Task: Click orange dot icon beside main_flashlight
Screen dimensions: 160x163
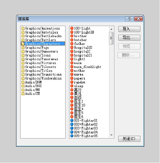Action: [x=72, y=67]
